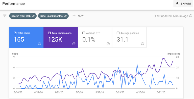The width and height of the screenshot is (194, 99).
Task: Click the Impressions axis title
Action: click(174, 54)
